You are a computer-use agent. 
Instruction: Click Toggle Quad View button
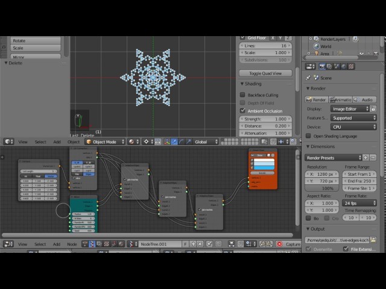pyautogui.click(x=265, y=73)
